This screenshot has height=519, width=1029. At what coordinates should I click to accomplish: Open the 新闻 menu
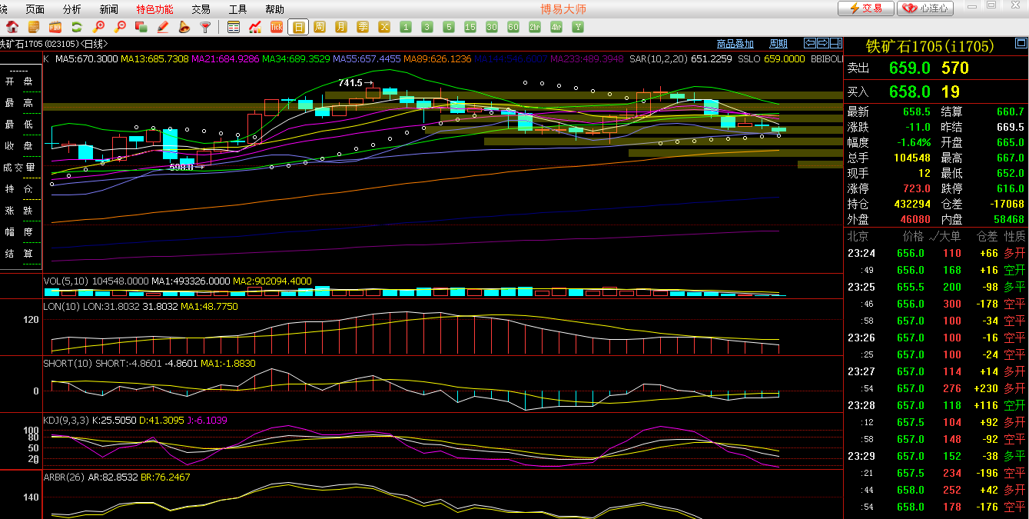pyautogui.click(x=109, y=9)
